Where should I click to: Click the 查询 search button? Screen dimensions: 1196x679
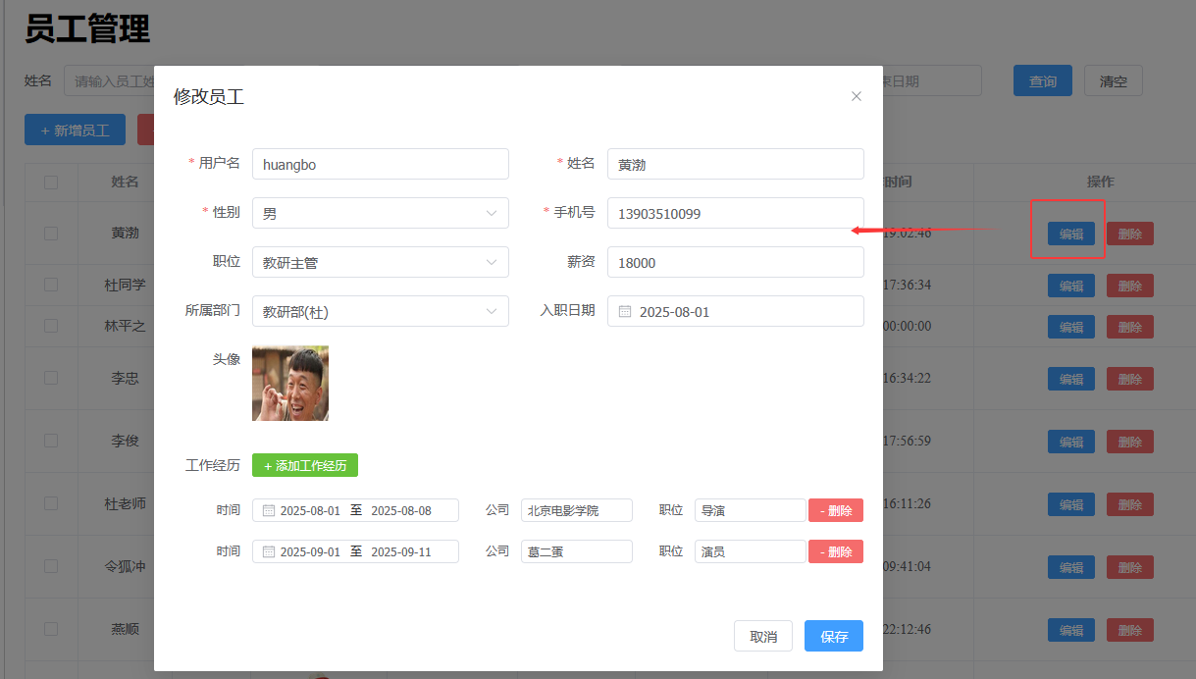pyautogui.click(x=1042, y=81)
